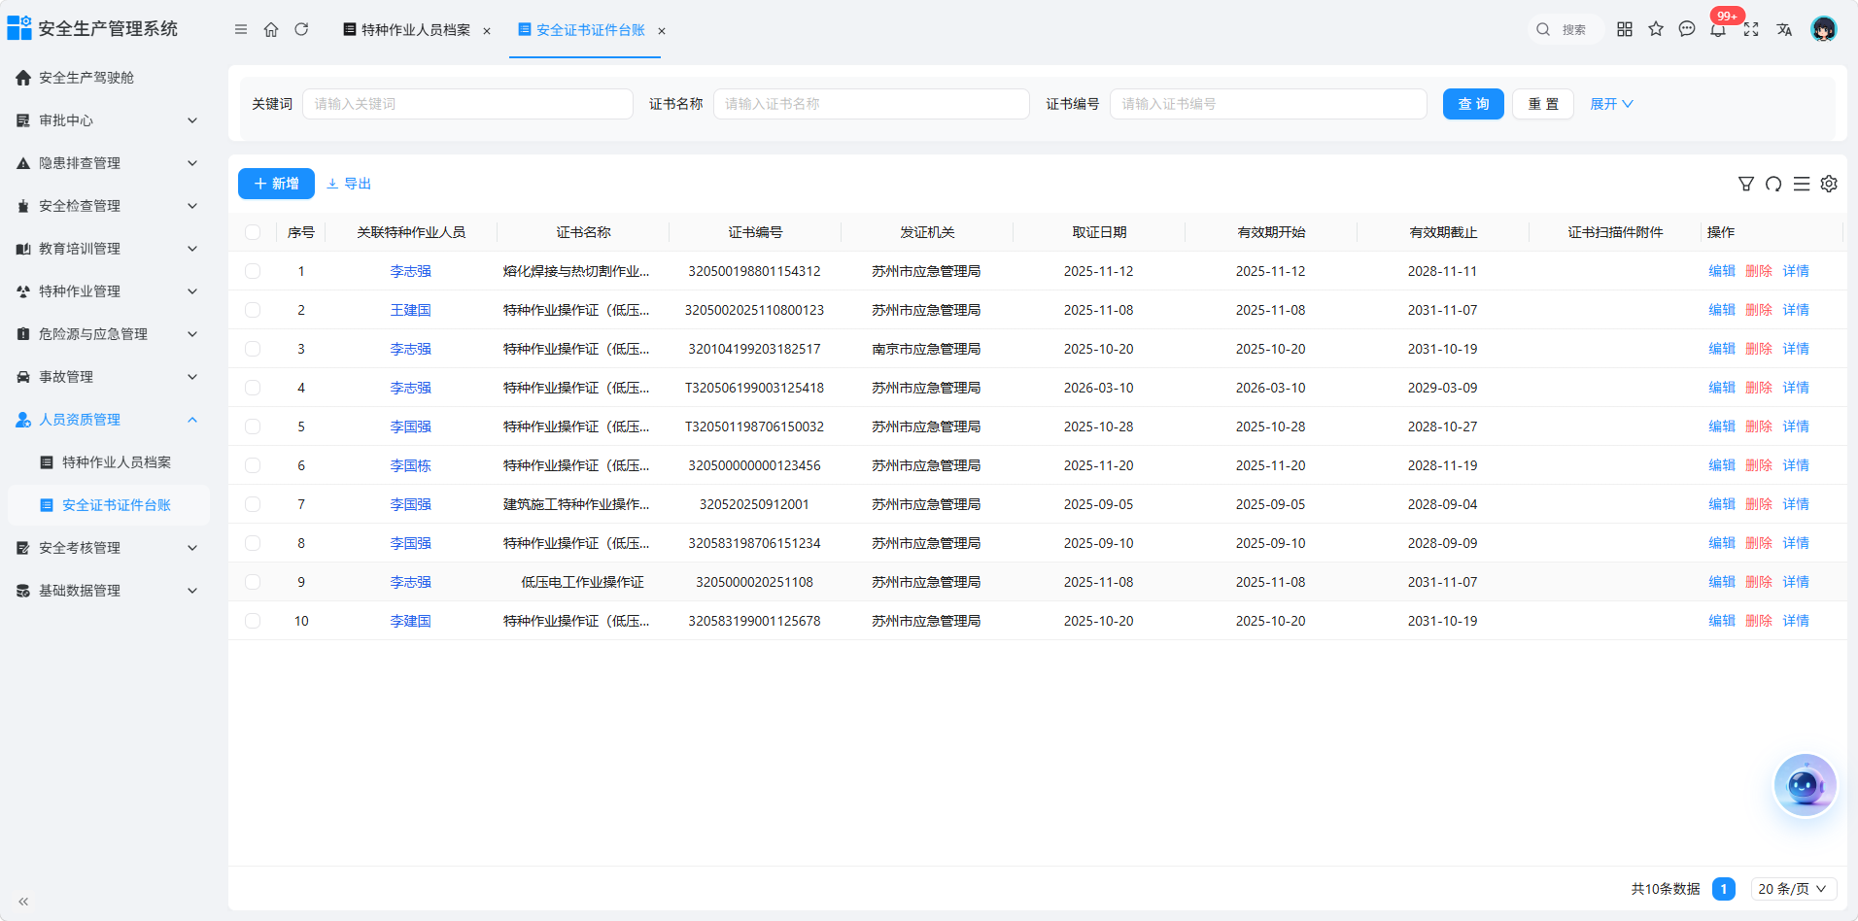This screenshot has height=921, width=1858.
Task: Open notifications bell with 99+ badge
Action: point(1719,29)
